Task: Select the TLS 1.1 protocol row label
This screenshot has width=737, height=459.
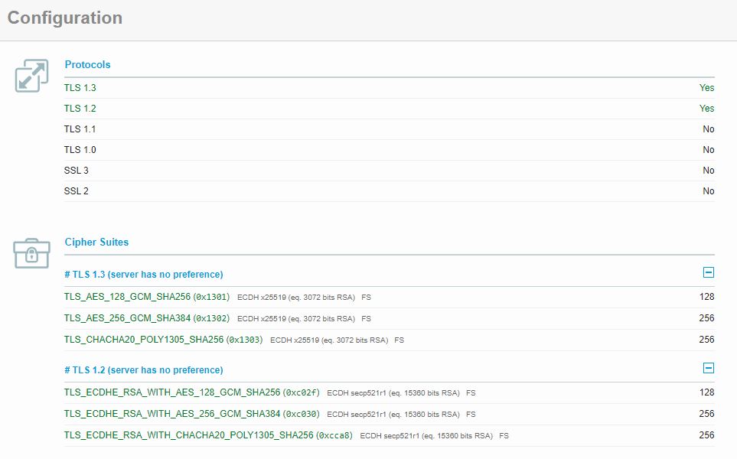Action: tap(80, 129)
